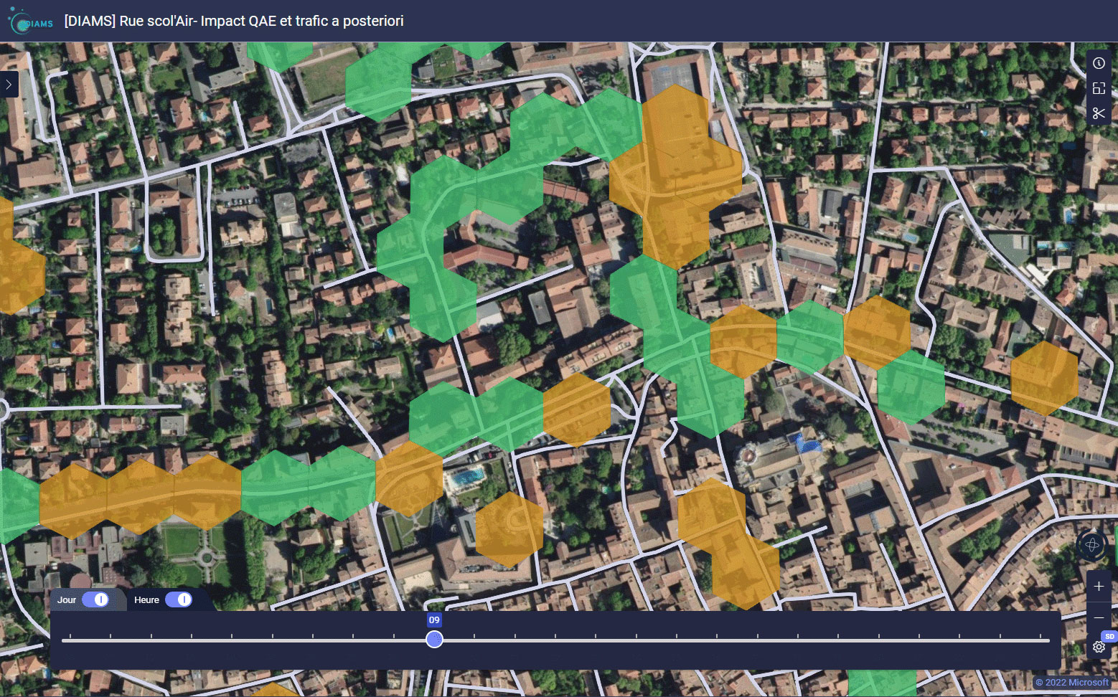The width and height of the screenshot is (1118, 697).
Task: Expand the left side panel chevron
Action: [x=9, y=85]
